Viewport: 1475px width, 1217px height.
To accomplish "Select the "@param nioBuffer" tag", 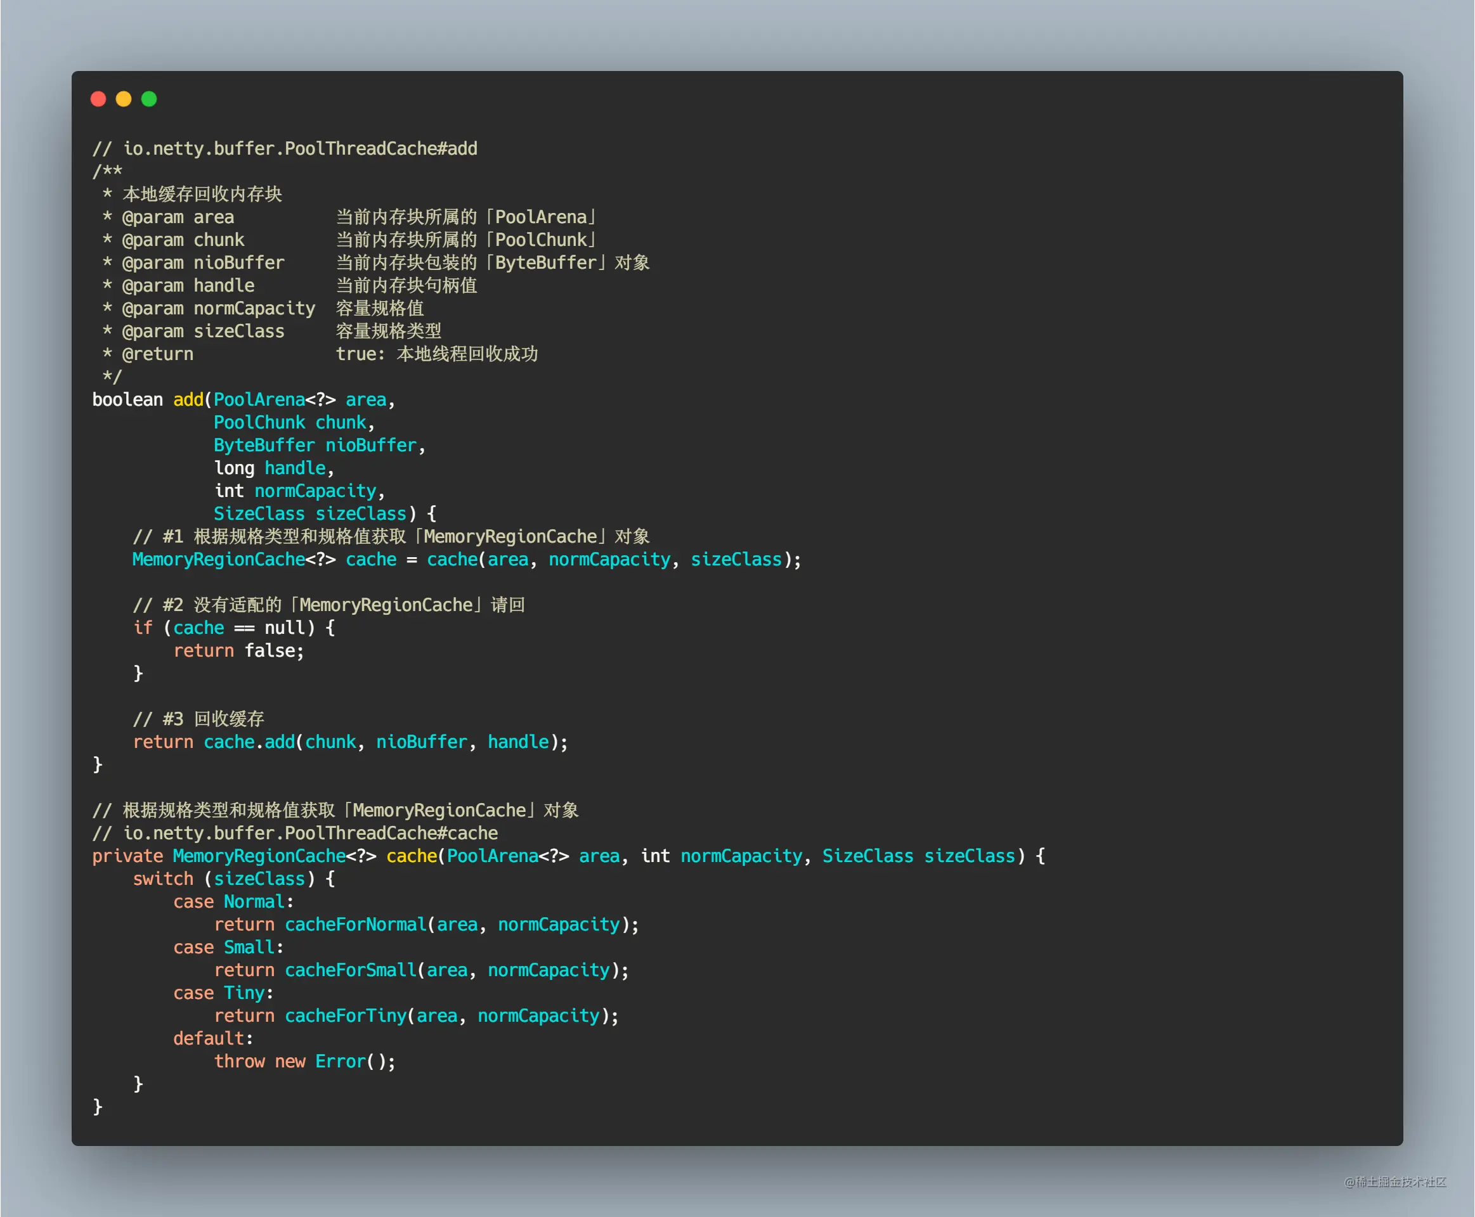I will tap(204, 263).
